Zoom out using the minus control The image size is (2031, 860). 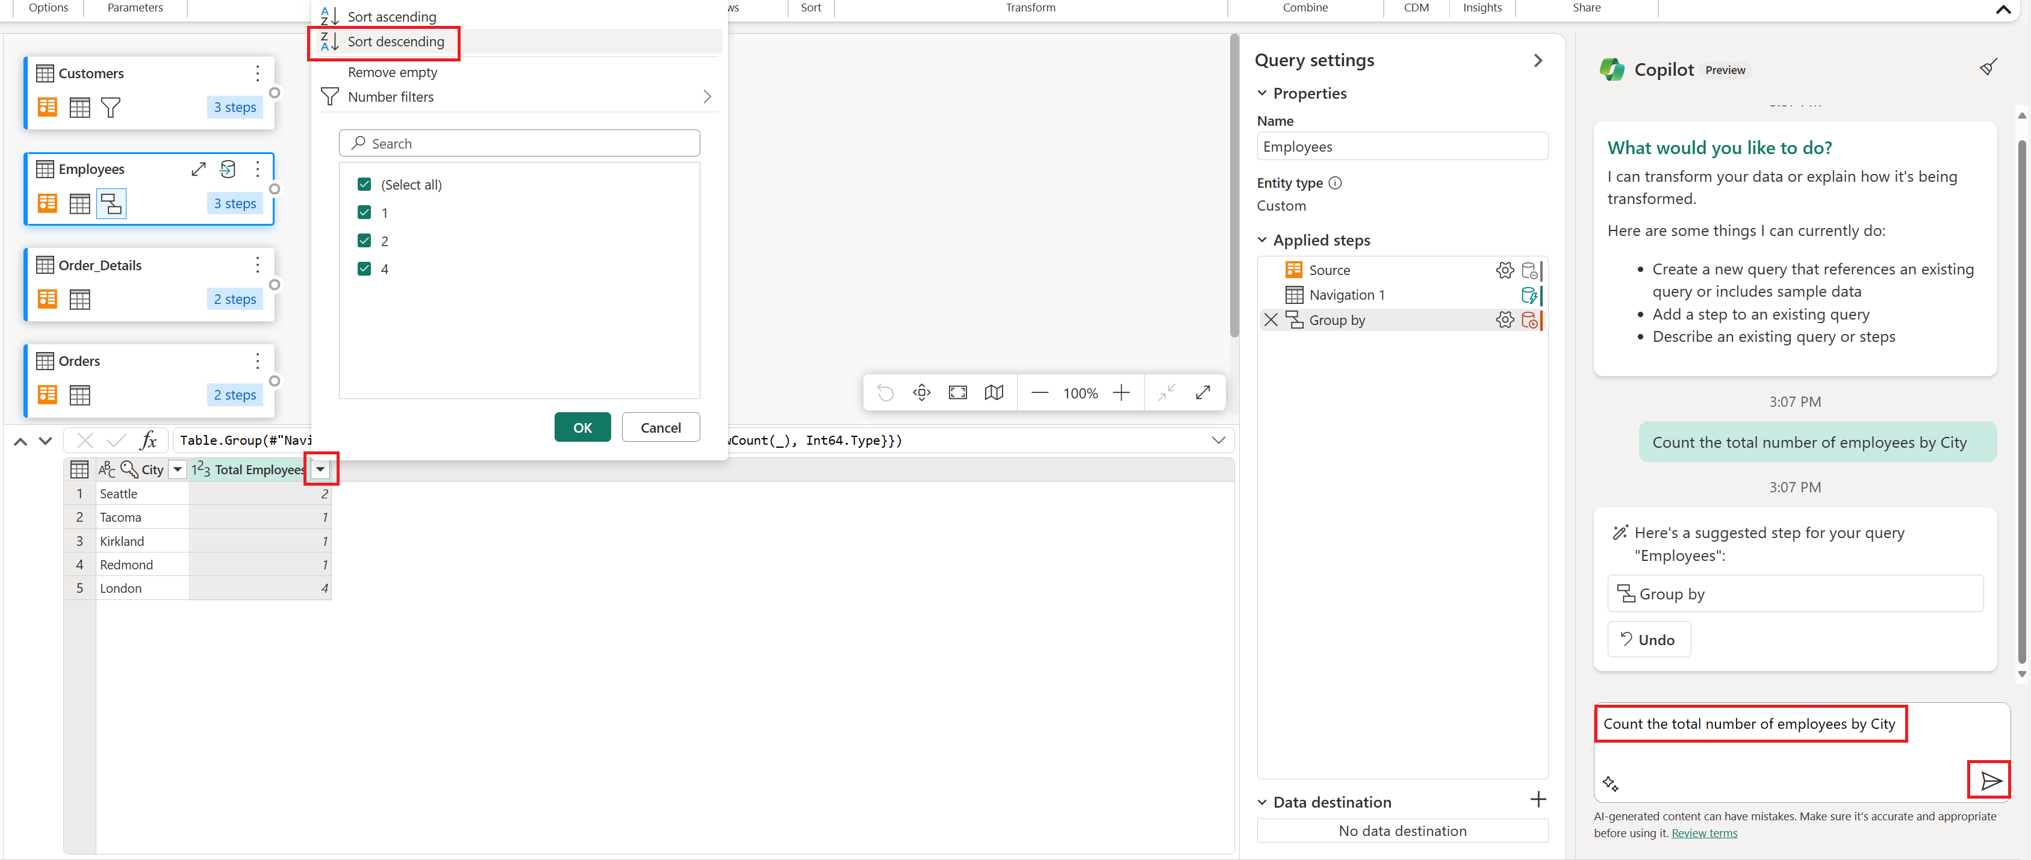tap(1040, 392)
